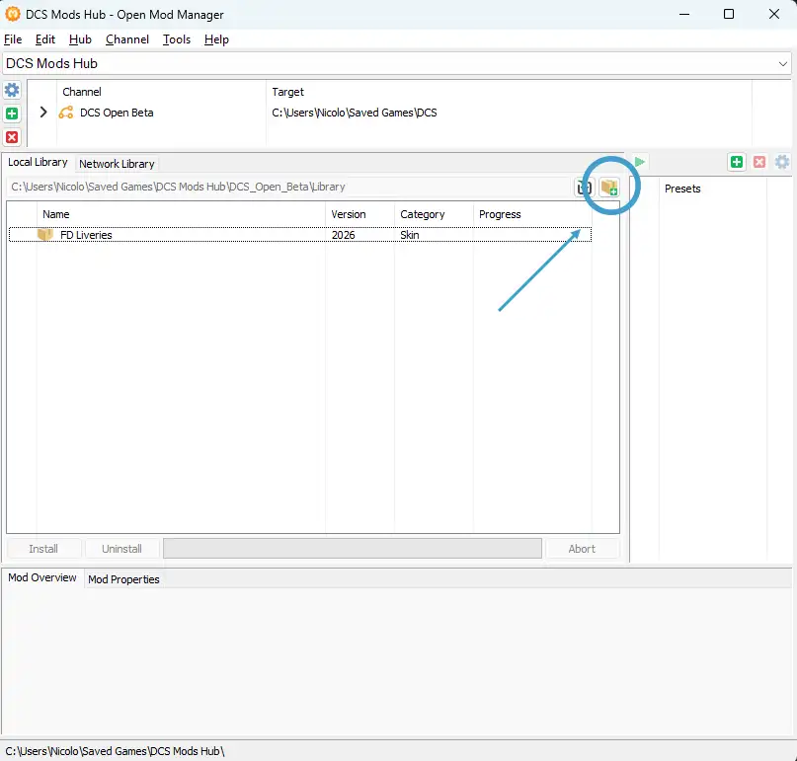The height and width of the screenshot is (761, 797).
Task: Click green add channel plus icon
Action: pyautogui.click(x=12, y=114)
